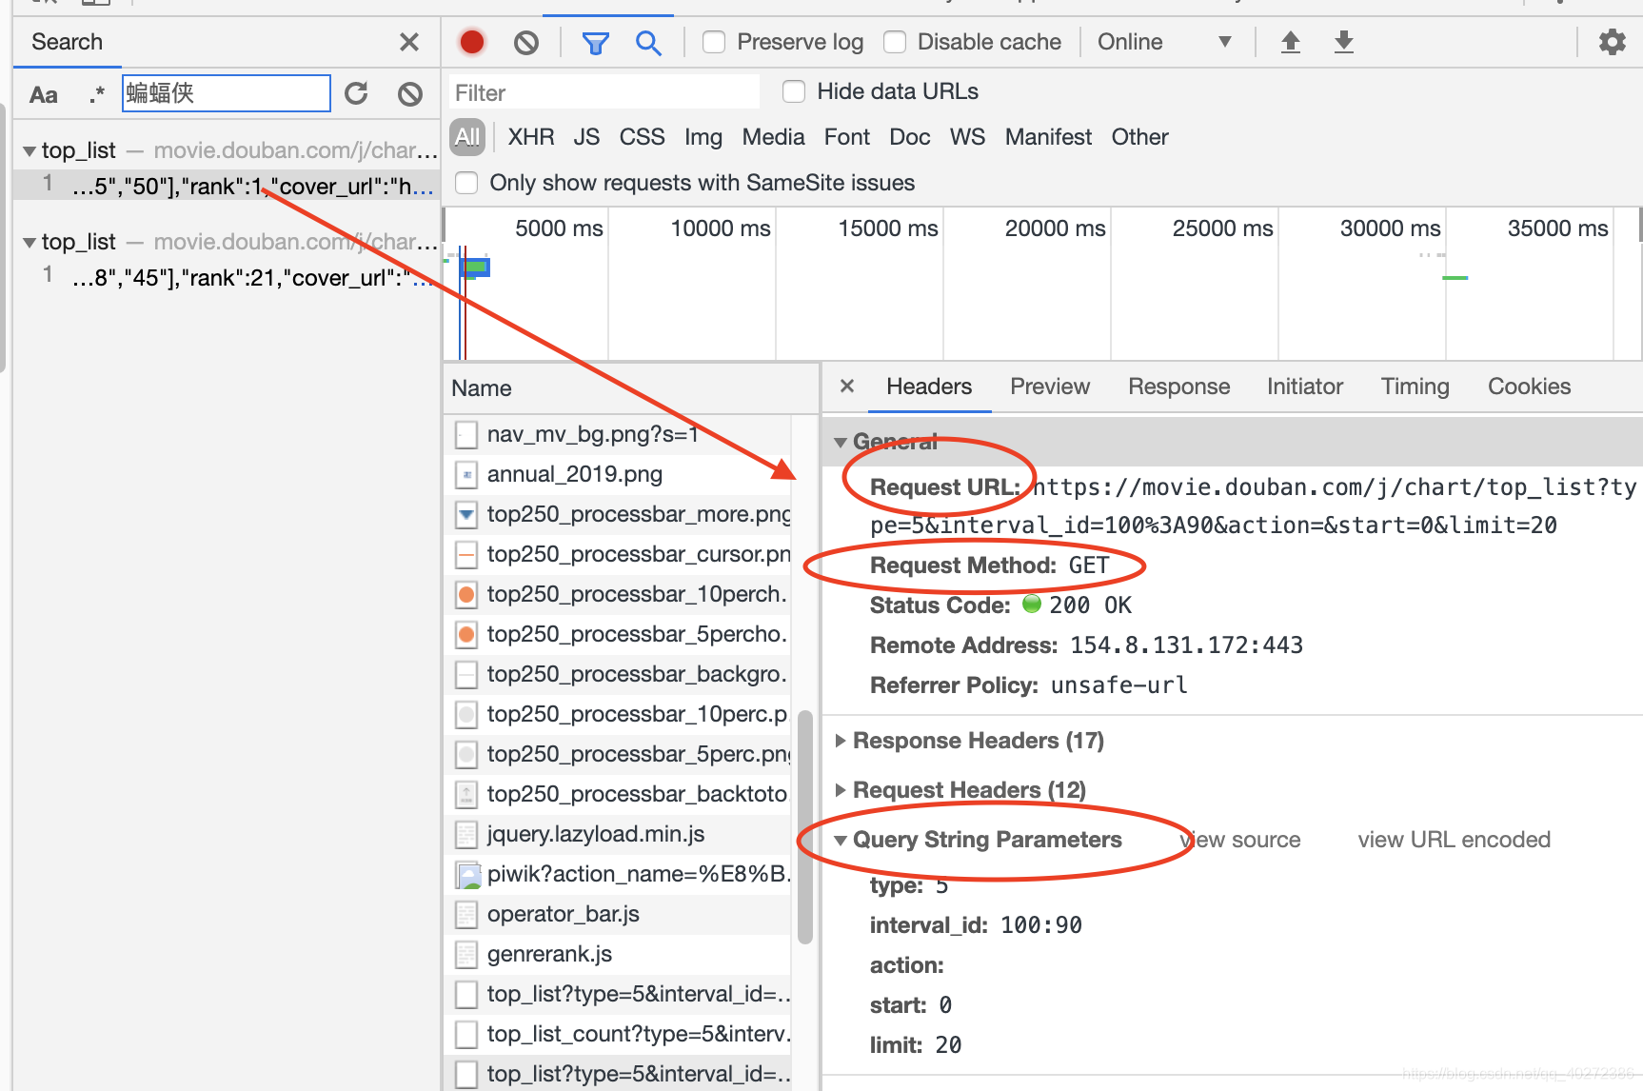
Task: Select the All filter type
Action: [x=467, y=137]
